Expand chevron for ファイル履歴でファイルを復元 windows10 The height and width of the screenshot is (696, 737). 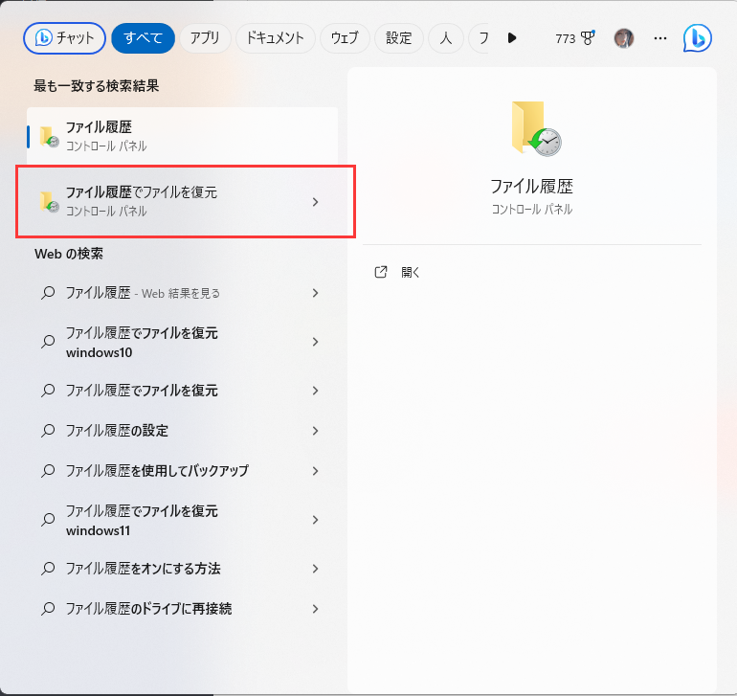click(x=315, y=342)
